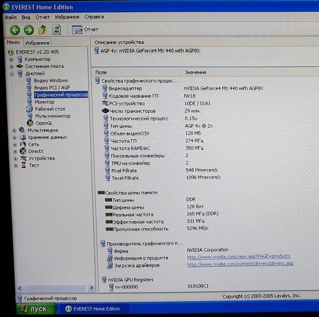Expand the Мультимедиа tree node
Image resolution: width=319 pixels, height=317 pixels.
point(14,130)
